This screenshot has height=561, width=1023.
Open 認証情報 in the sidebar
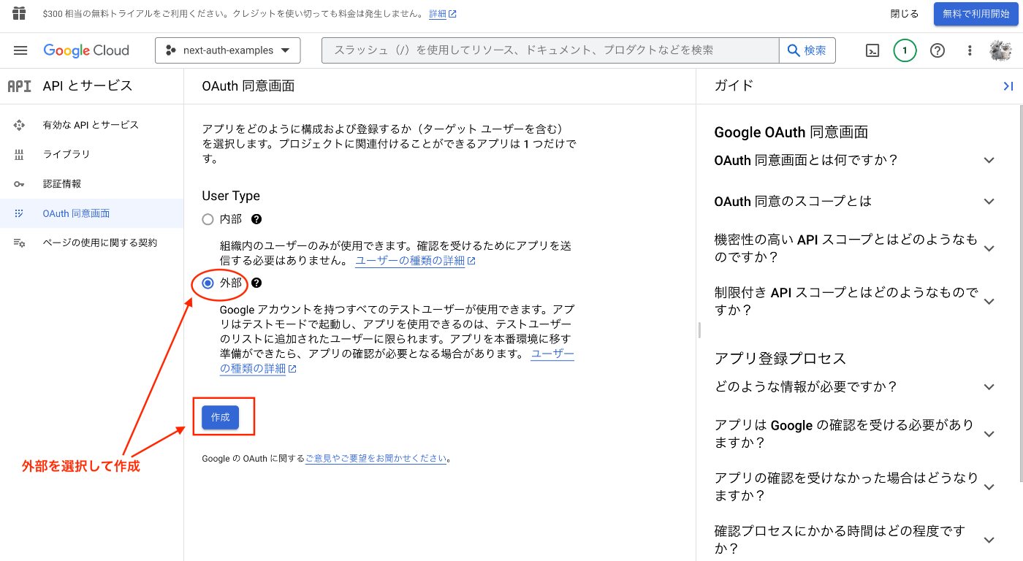click(91, 184)
